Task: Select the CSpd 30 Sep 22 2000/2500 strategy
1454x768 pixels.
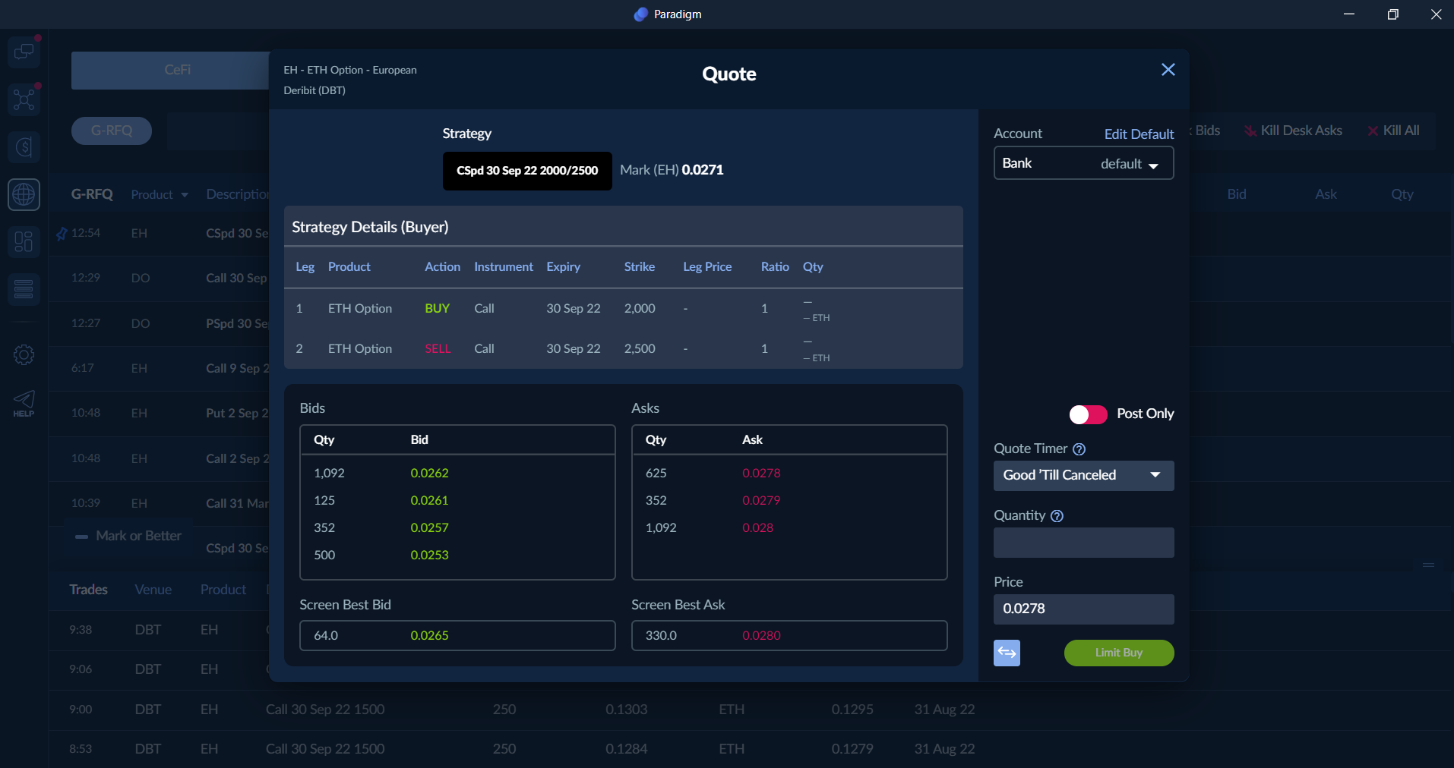Action: [x=527, y=171]
